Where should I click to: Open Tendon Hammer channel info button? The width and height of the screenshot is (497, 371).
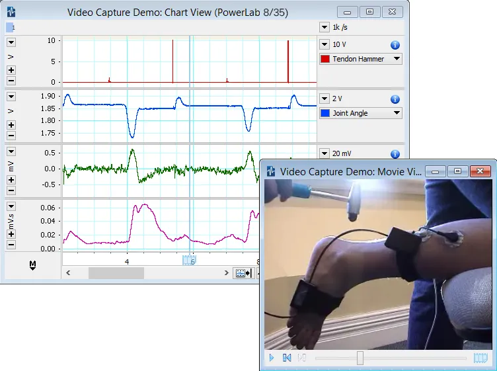tap(395, 45)
